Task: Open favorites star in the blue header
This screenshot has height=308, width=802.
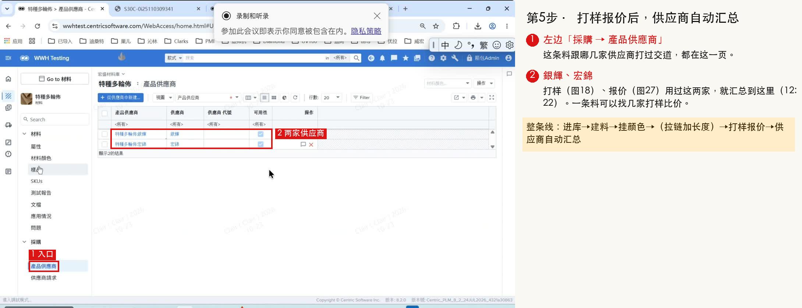Action: tap(405, 58)
